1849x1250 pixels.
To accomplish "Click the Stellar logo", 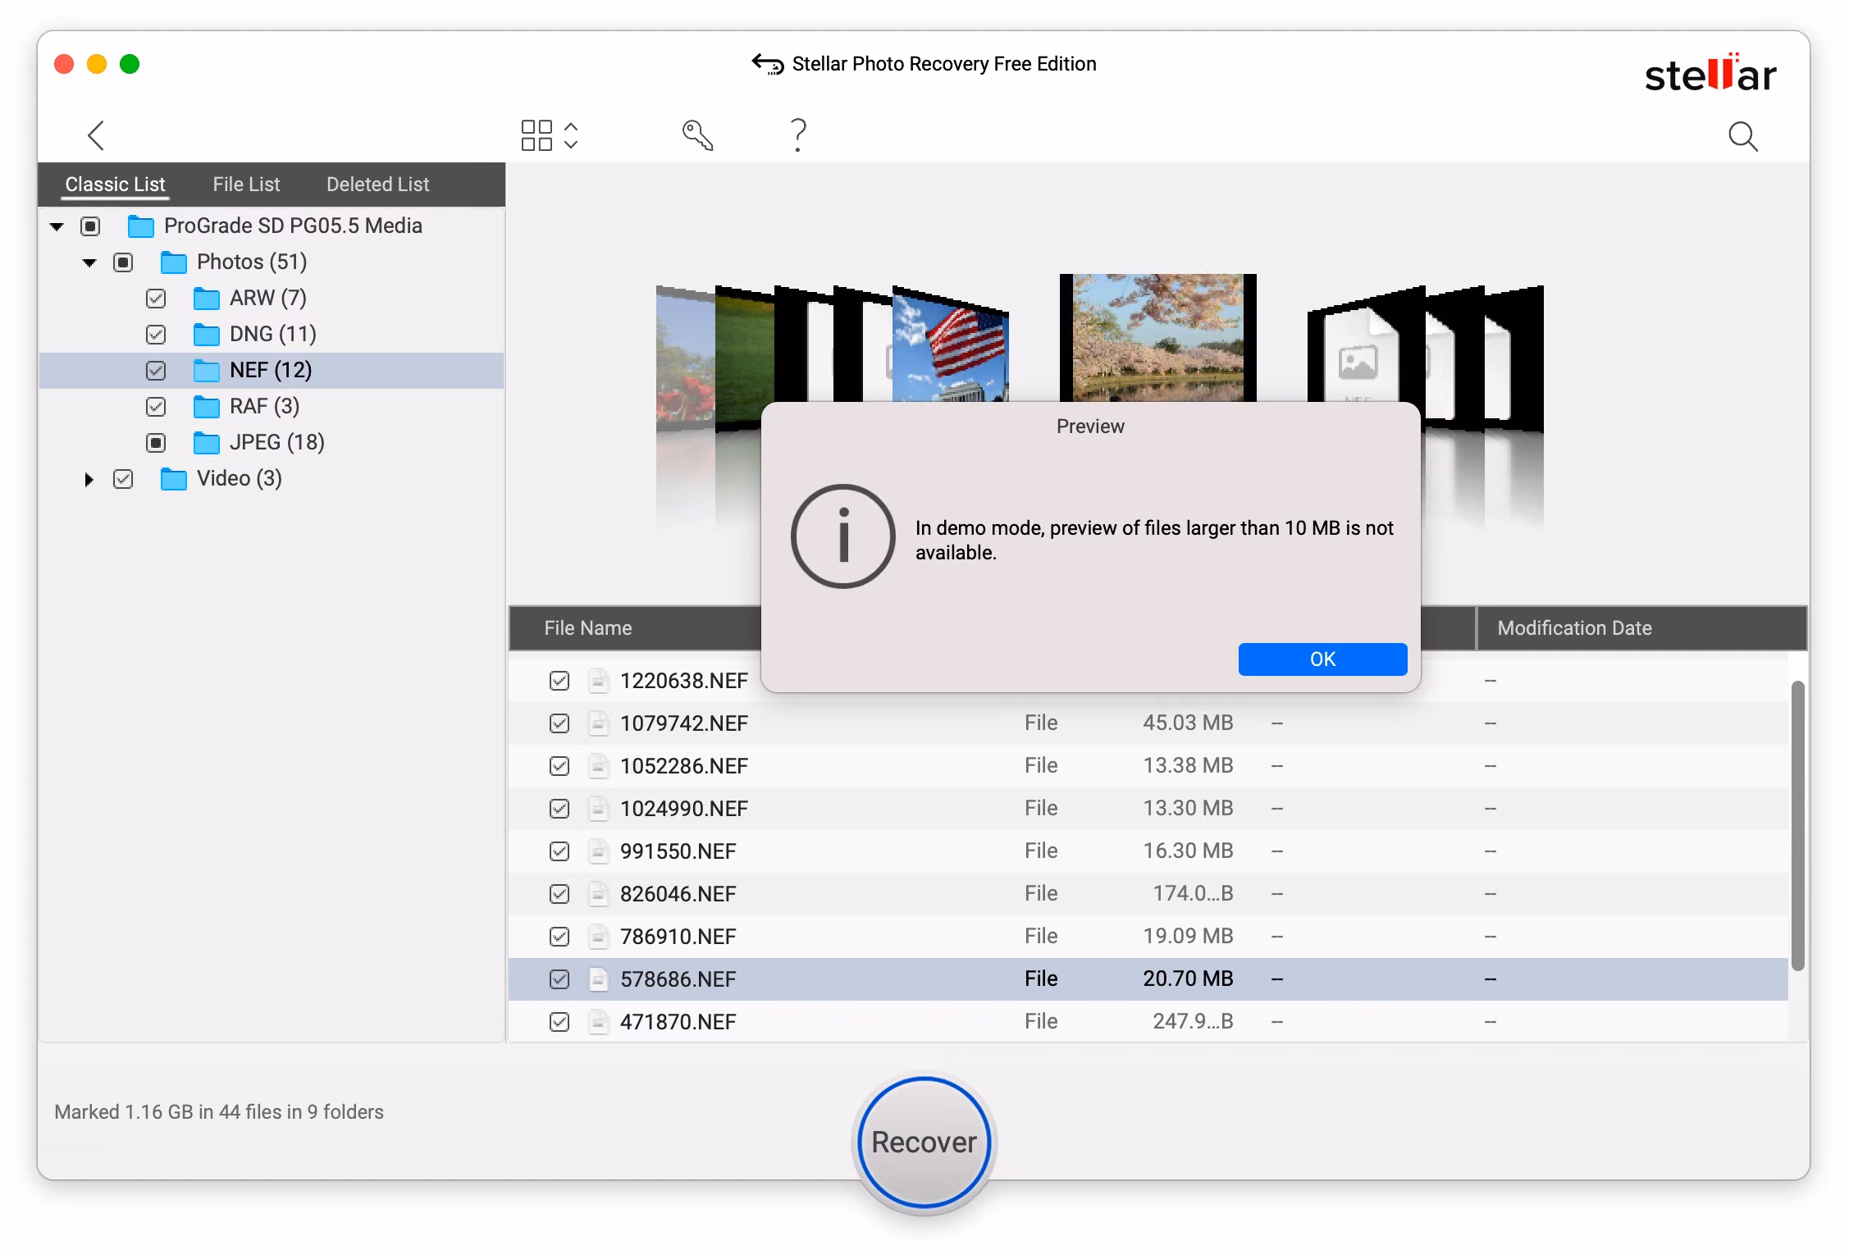I will point(1710,74).
